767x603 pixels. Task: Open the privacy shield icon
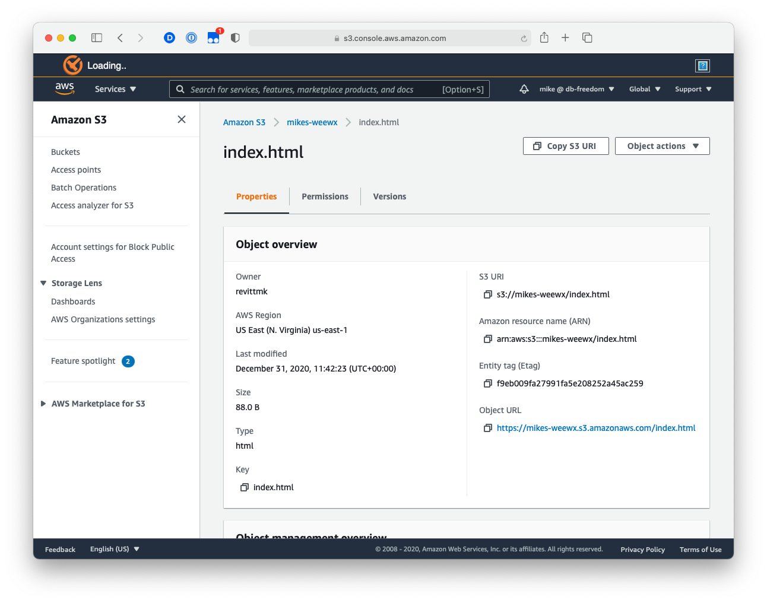pos(235,38)
